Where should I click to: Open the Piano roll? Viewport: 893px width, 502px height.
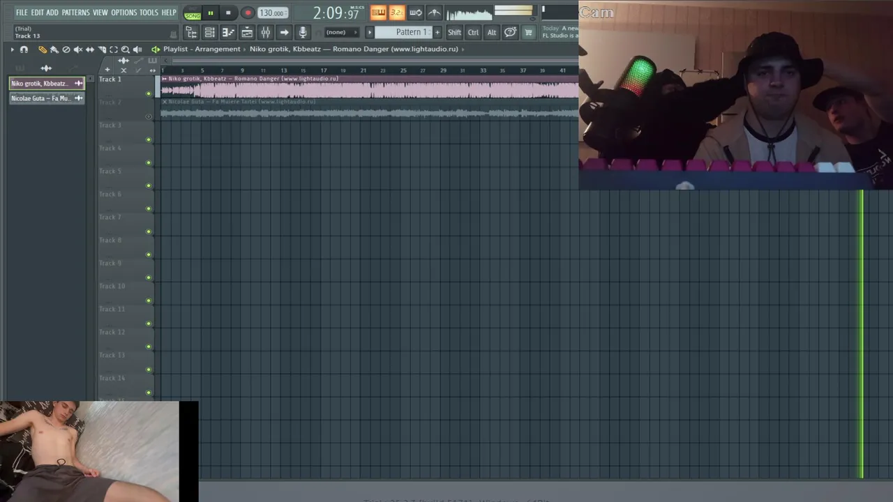[x=228, y=33]
